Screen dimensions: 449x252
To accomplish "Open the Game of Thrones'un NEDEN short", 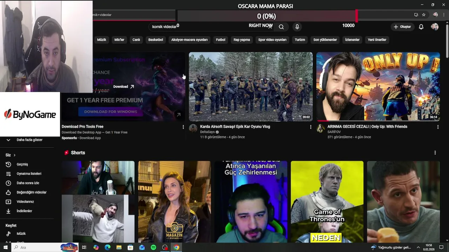I will click(x=327, y=202).
